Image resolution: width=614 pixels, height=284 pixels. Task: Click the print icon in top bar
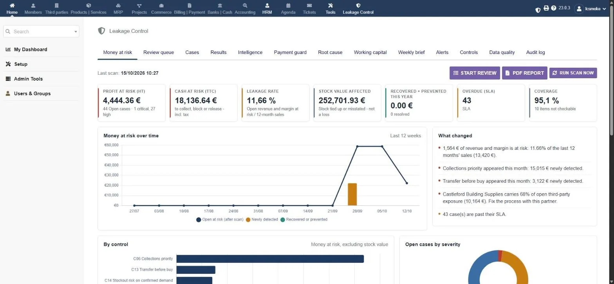(546, 8)
